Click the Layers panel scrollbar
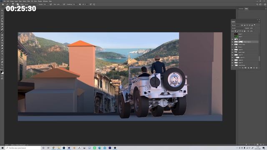The height and width of the screenshot is (150, 267). click(259, 58)
